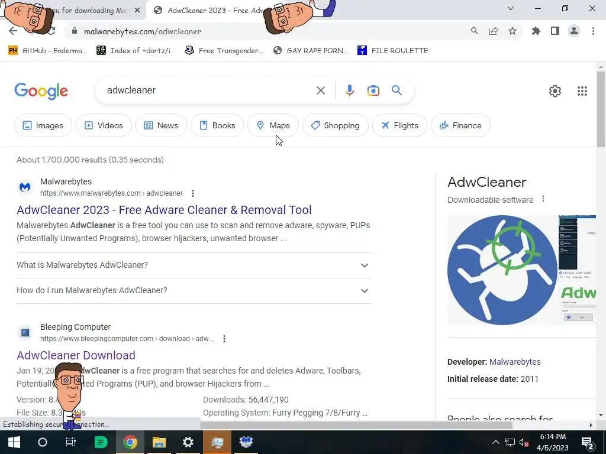The width and height of the screenshot is (606, 454).
Task: Share this page via share icon
Action: (494, 31)
